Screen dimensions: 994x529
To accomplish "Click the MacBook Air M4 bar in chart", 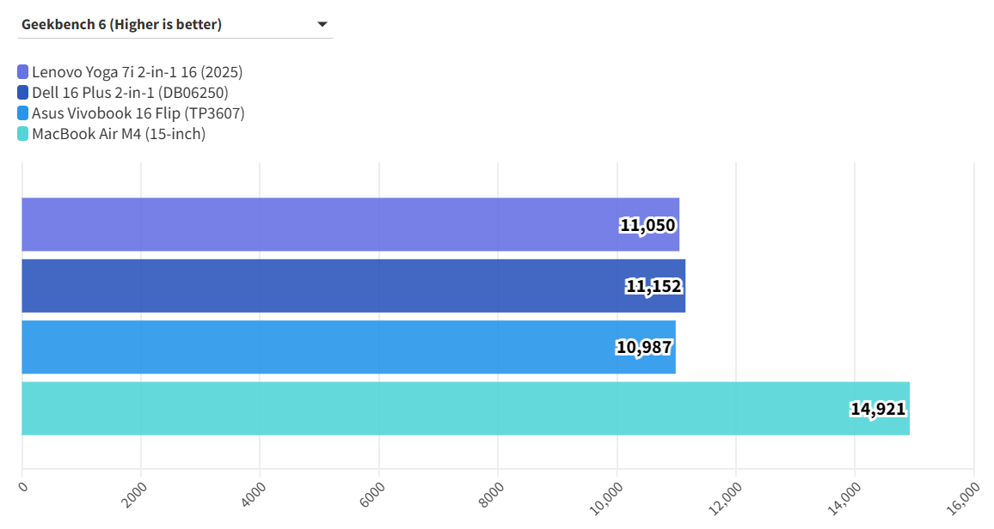I will (430, 409).
